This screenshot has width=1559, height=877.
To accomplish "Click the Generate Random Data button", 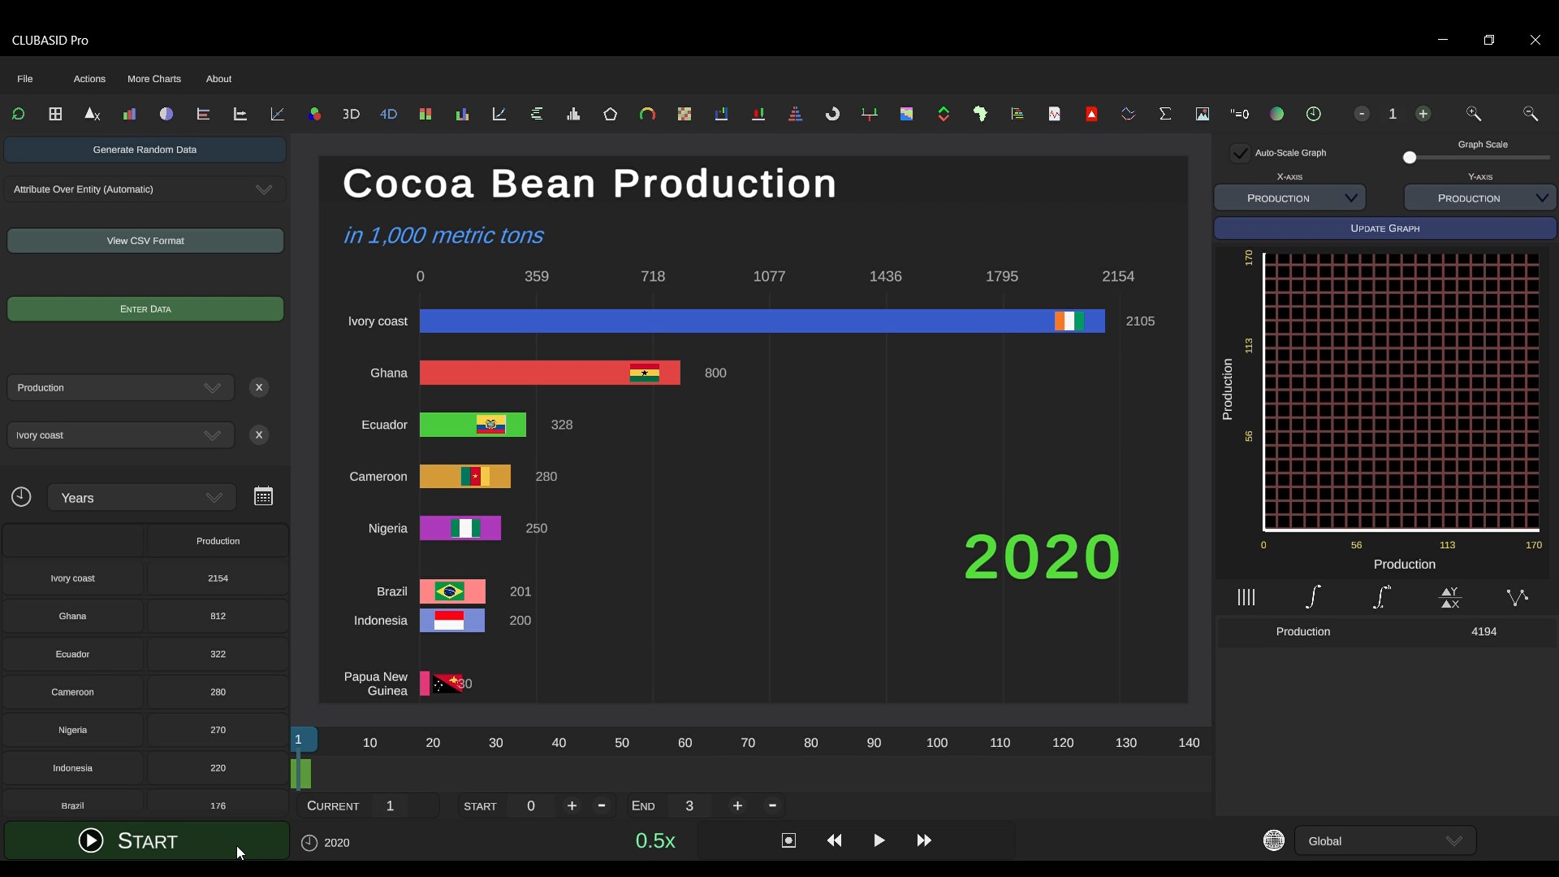I will pos(145,149).
